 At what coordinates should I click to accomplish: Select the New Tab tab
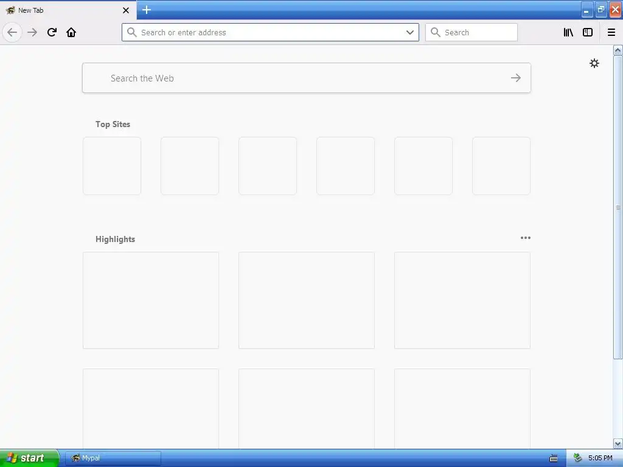click(68, 10)
